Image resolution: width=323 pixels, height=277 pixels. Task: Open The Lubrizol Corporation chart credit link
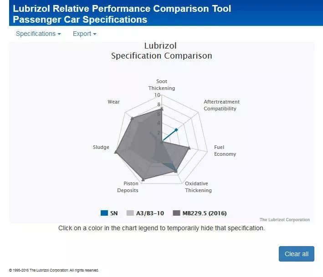[x=284, y=220]
